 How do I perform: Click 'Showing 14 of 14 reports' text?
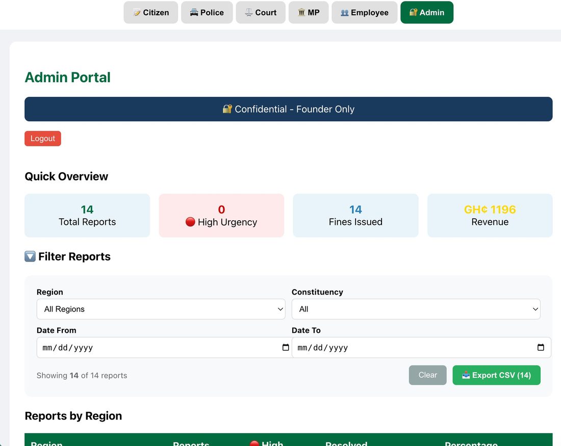[82, 376]
